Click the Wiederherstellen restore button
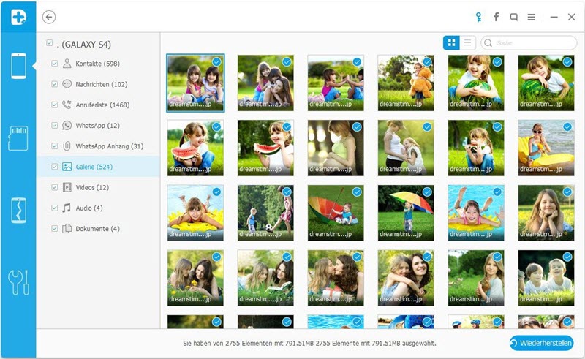Screen dimensions: 585x359 click(541, 343)
